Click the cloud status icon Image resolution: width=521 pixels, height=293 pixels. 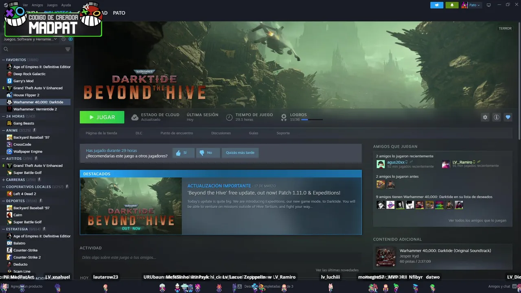coord(135,117)
